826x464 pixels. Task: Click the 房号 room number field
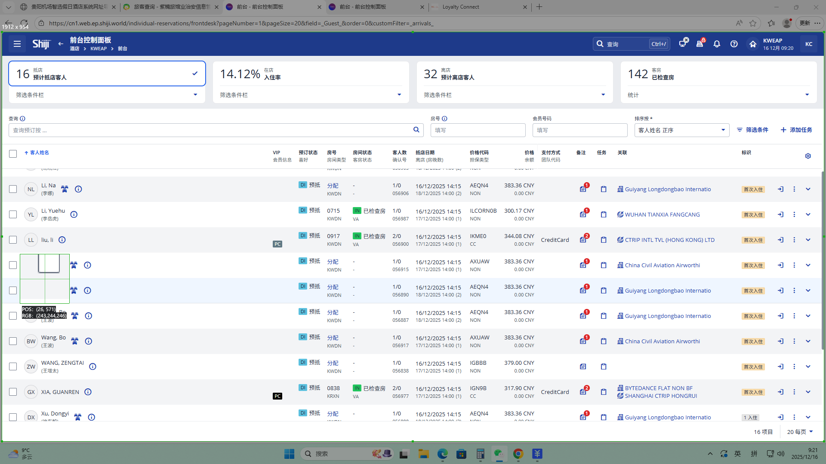pos(478,130)
